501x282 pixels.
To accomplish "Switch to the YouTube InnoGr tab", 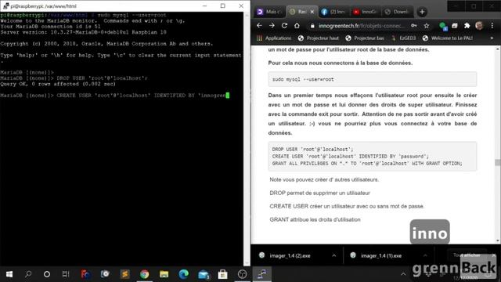I will 365,12.
